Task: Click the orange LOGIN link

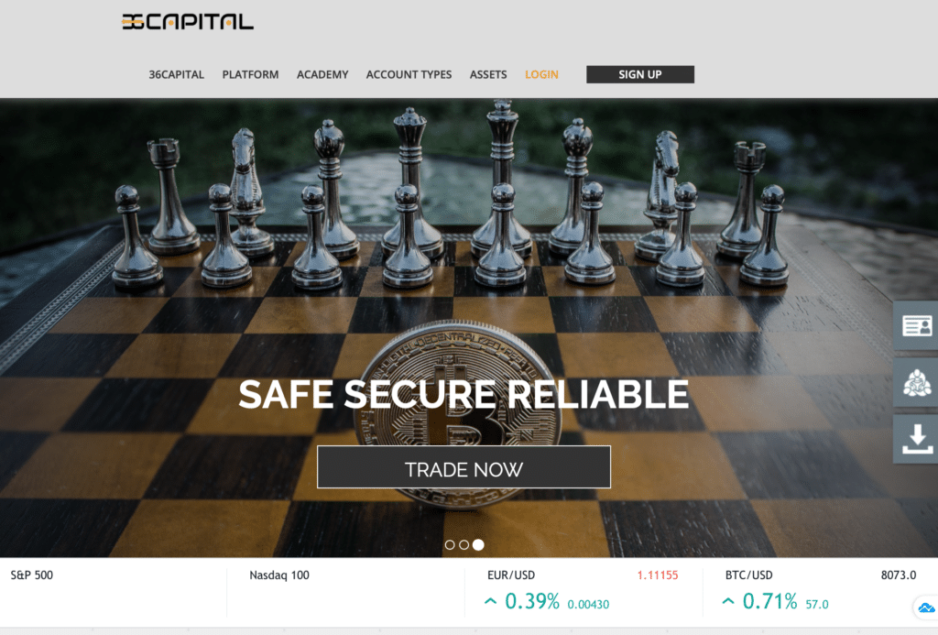Action: 541,75
